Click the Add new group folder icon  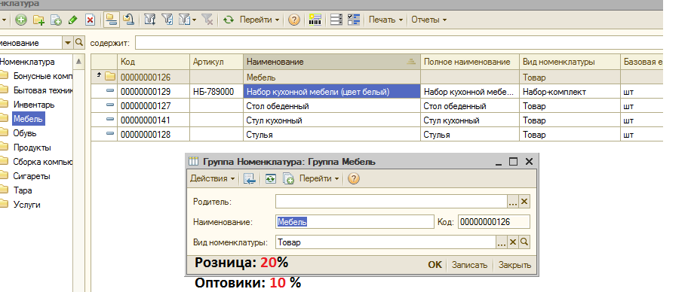(x=38, y=20)
